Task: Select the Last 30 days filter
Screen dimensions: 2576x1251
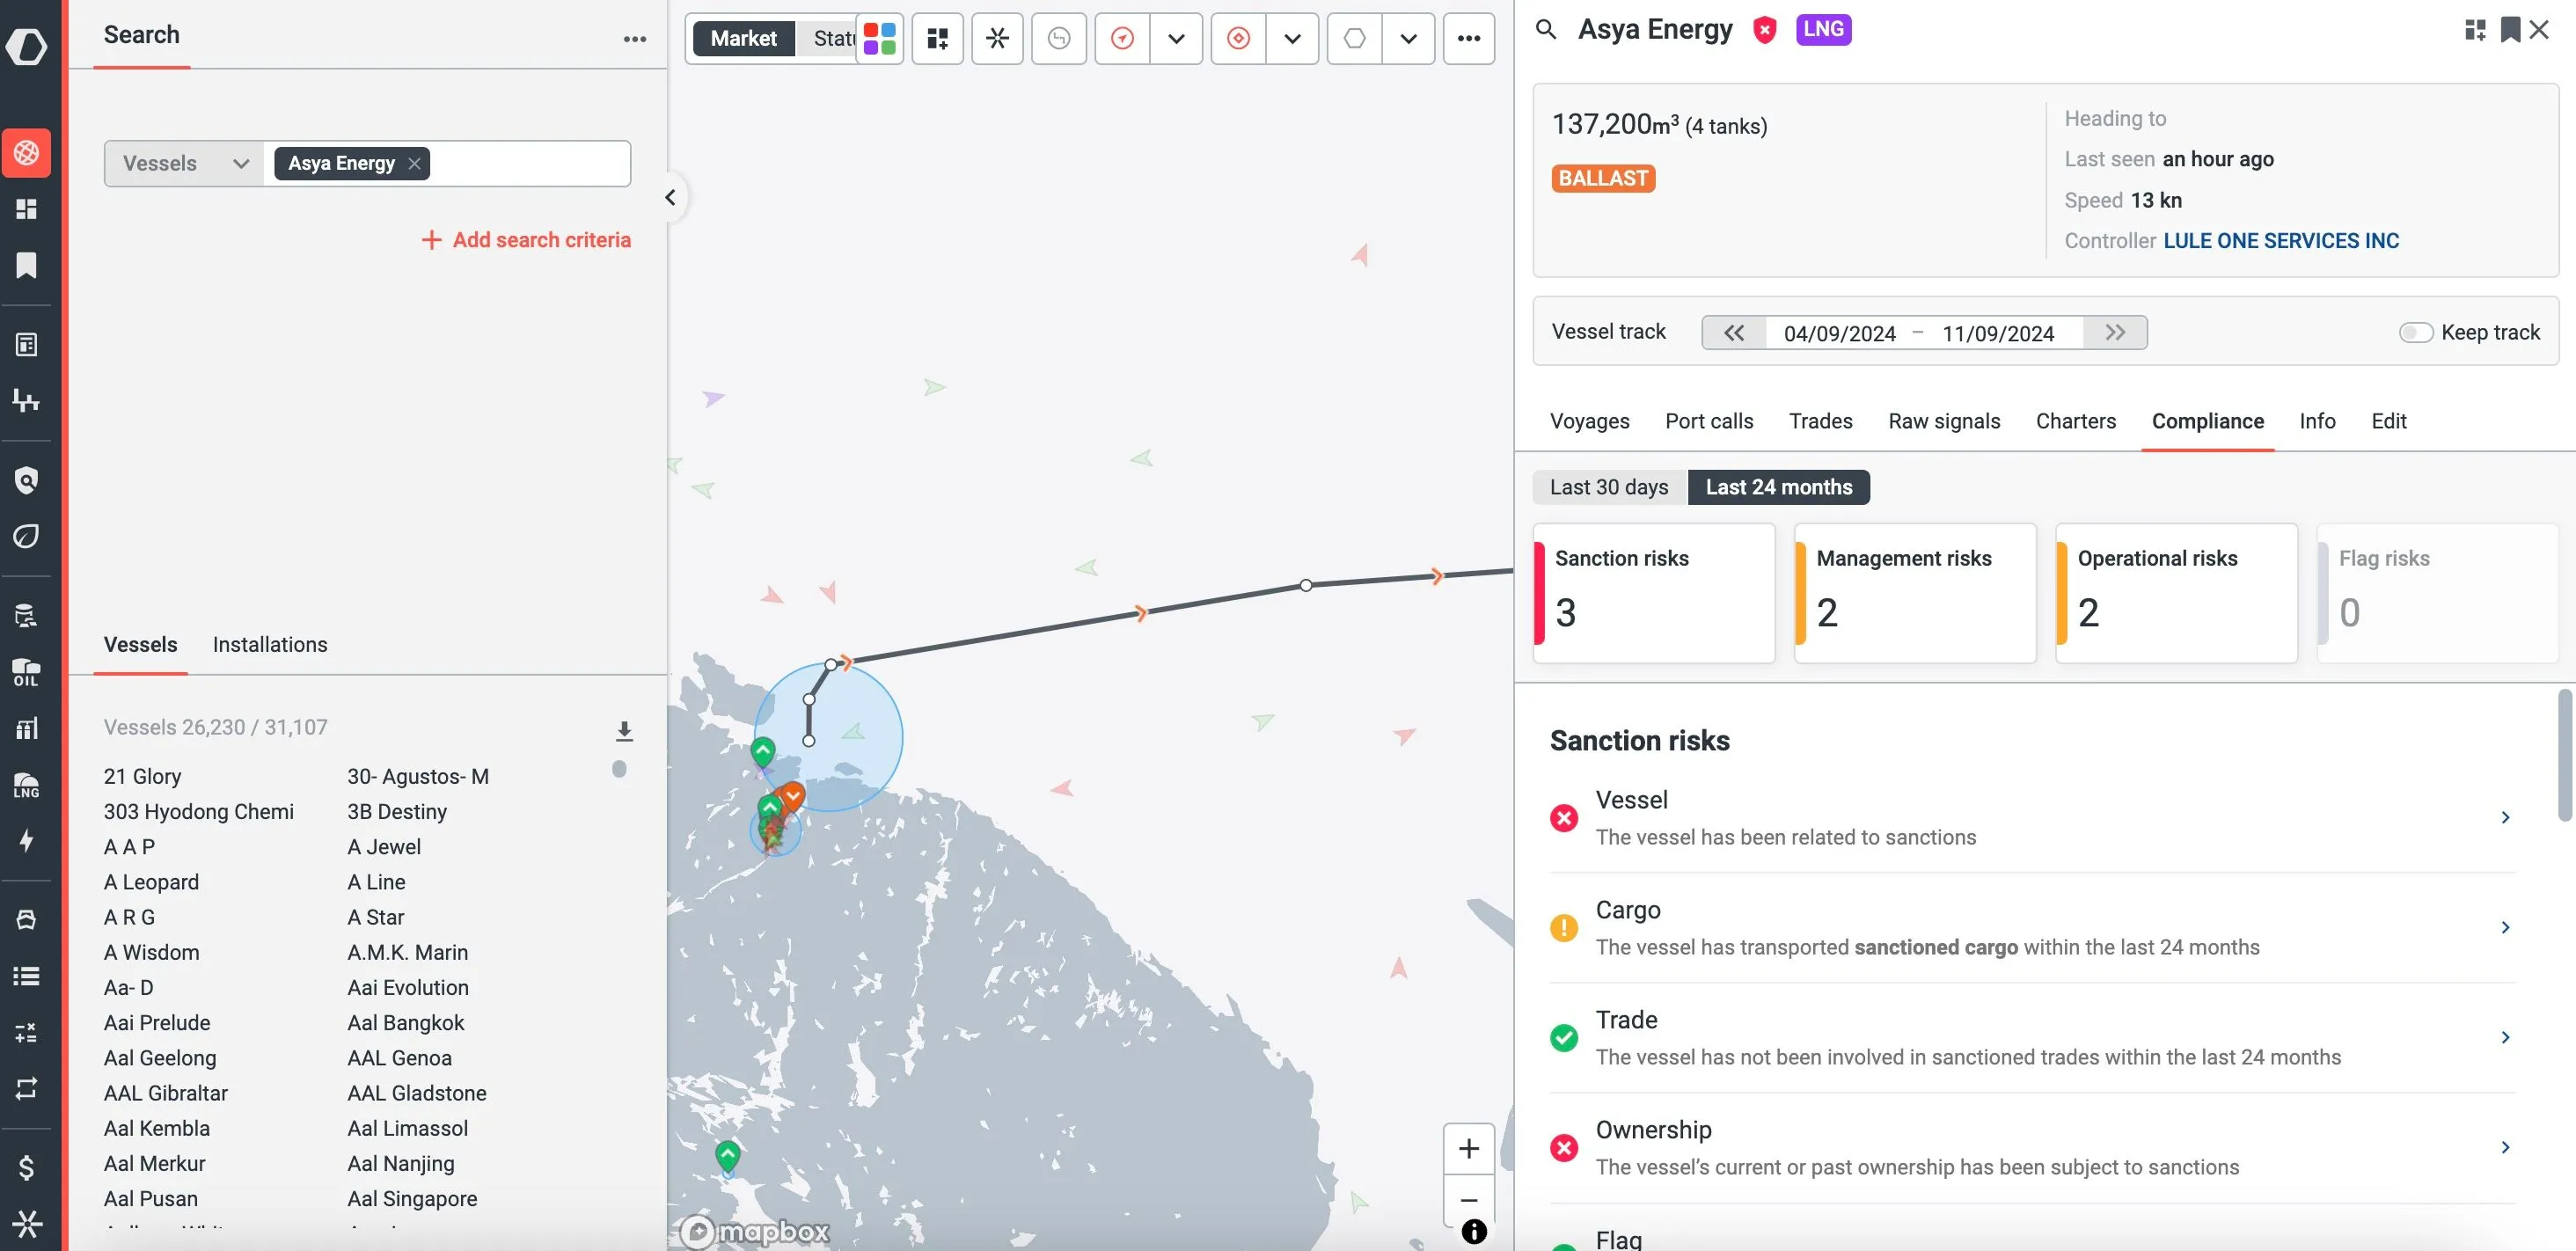Action: coord(1608,487)
